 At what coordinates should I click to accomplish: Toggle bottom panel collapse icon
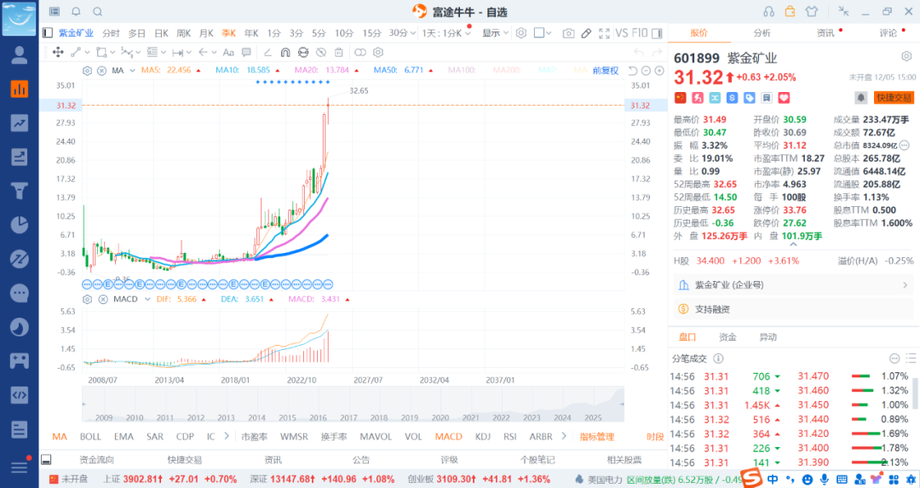tap(46, 460)
